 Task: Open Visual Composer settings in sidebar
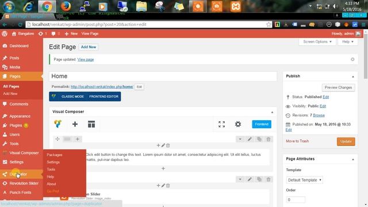(24, 153)
